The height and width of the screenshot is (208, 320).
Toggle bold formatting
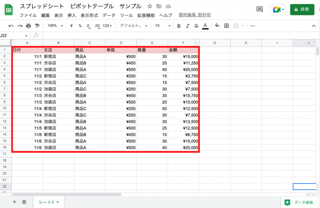pos(179,26)
